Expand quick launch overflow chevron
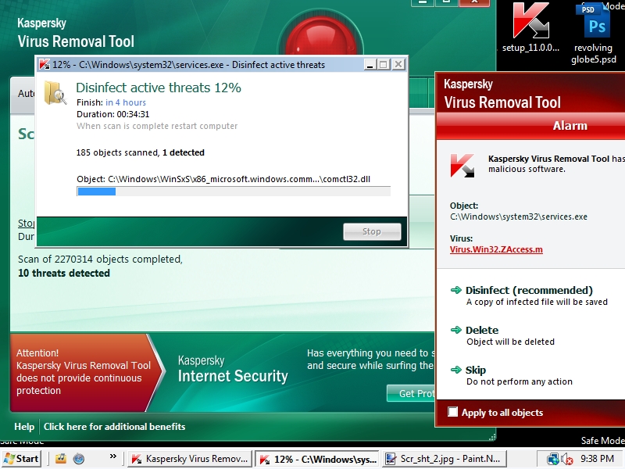This screenshot has height=469, width=625. click(112, 456)
